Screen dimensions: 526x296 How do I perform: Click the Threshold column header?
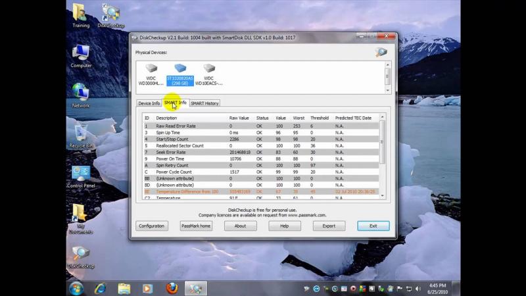tap(320, 118)
